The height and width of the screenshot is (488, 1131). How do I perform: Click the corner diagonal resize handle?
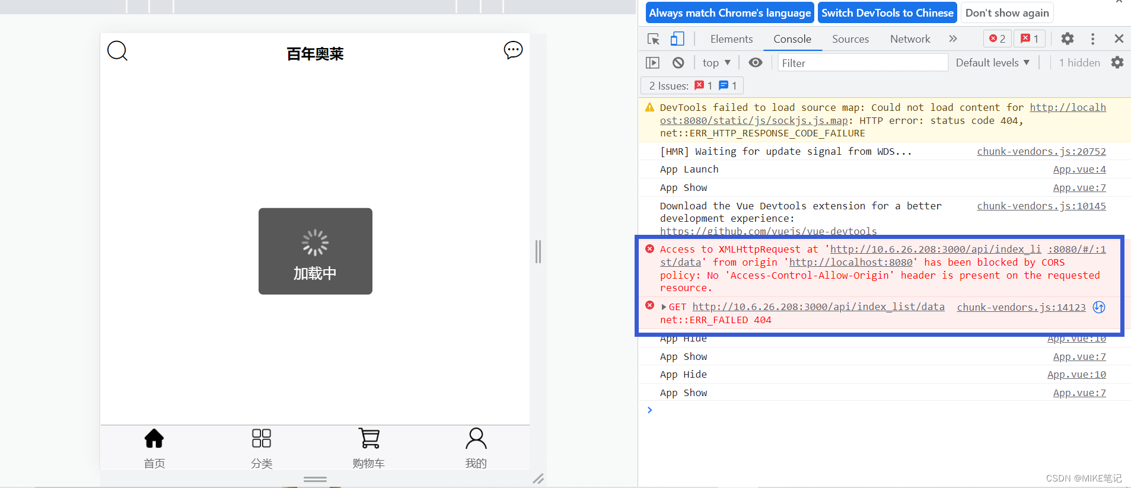[538, 479]
